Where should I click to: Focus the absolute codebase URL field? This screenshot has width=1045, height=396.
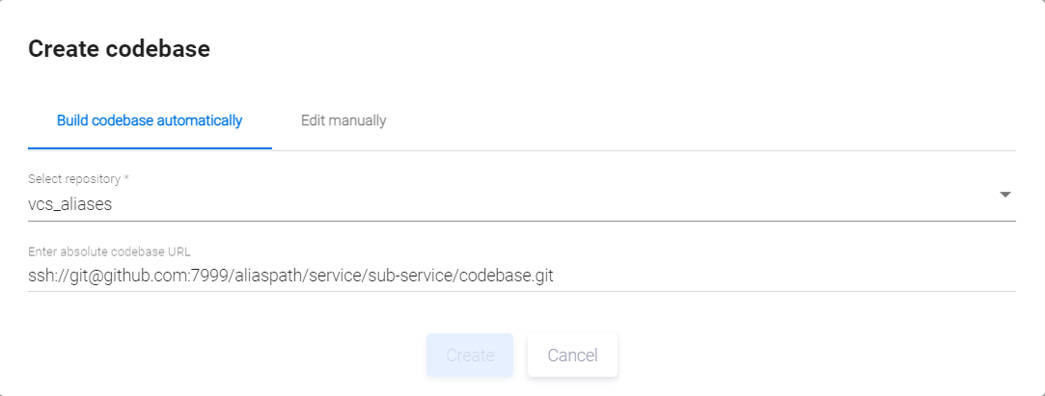pos(521,276)
